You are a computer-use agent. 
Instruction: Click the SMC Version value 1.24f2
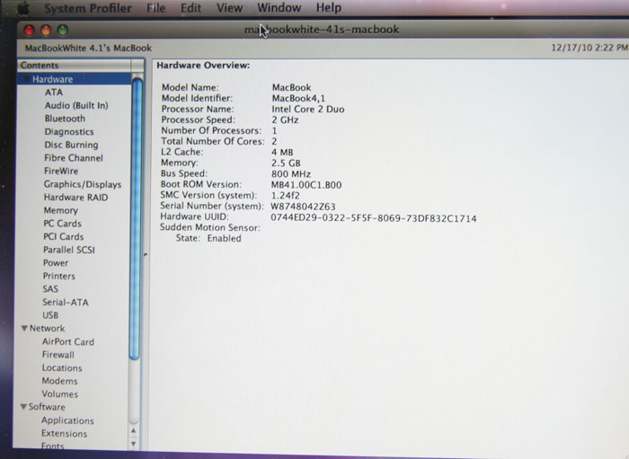[285, 196]
